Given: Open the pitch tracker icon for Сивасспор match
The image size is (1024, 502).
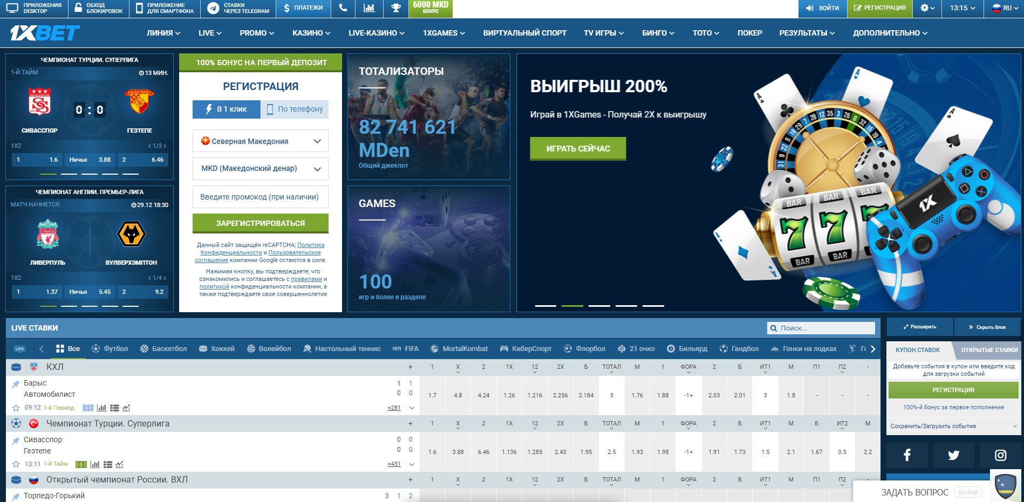Looking at the screenshot, I should coord(81,464).
